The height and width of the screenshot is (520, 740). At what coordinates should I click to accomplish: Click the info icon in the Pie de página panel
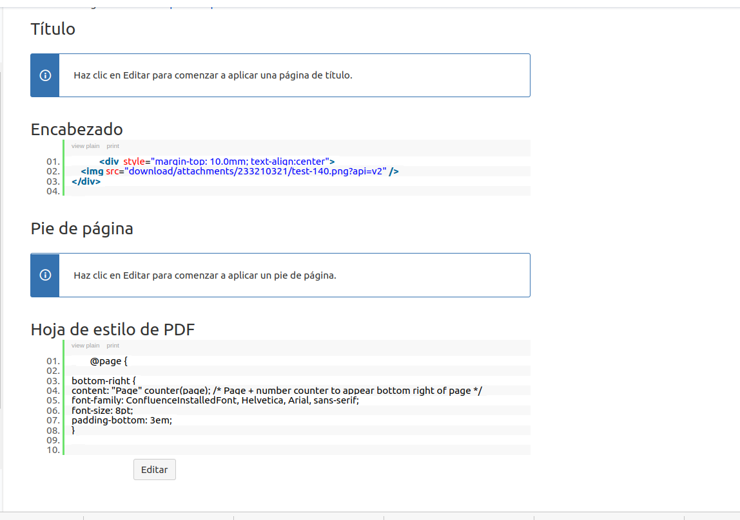45,275
